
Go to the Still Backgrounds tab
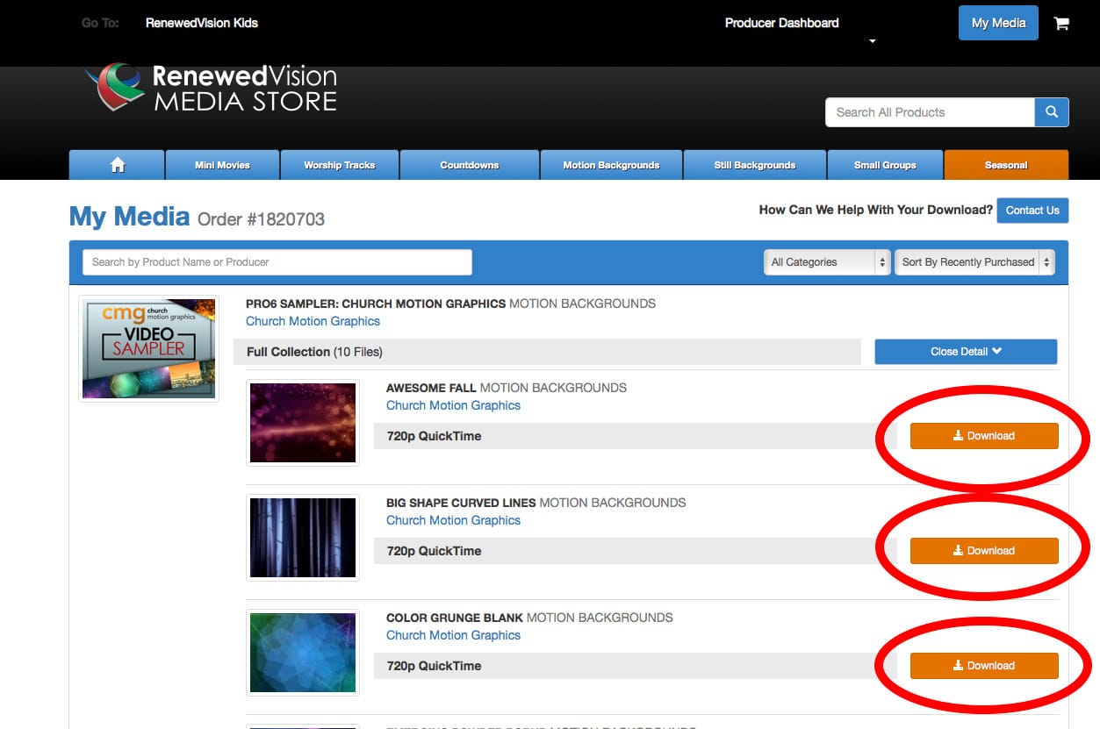(755, 165)
